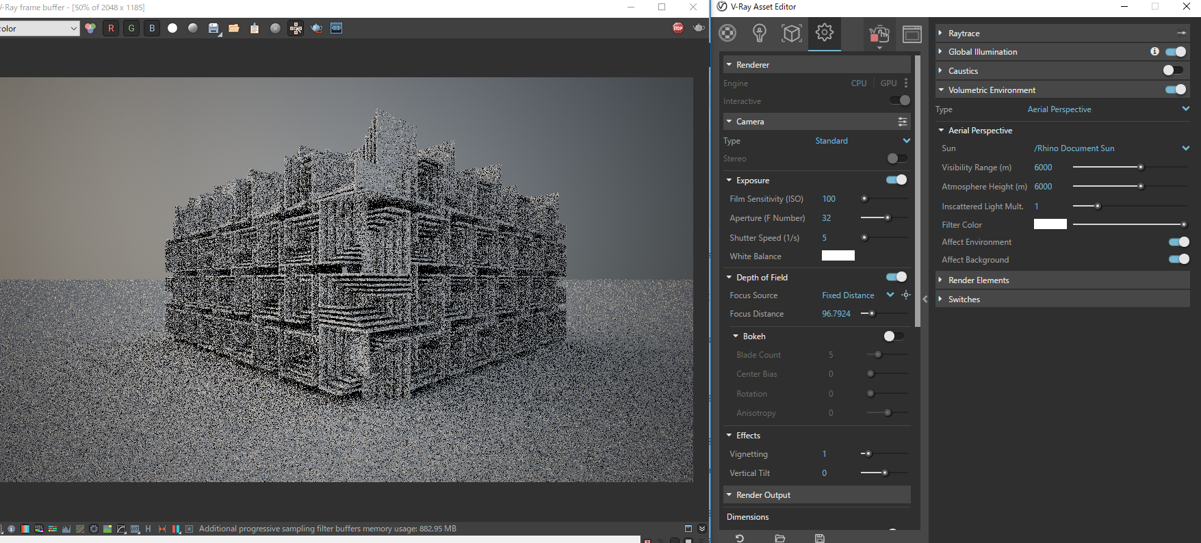Viewport: 1201px width, 543px height.
Task: Open the Materials tab sphere icon
Action: click(x=727, y=33)
